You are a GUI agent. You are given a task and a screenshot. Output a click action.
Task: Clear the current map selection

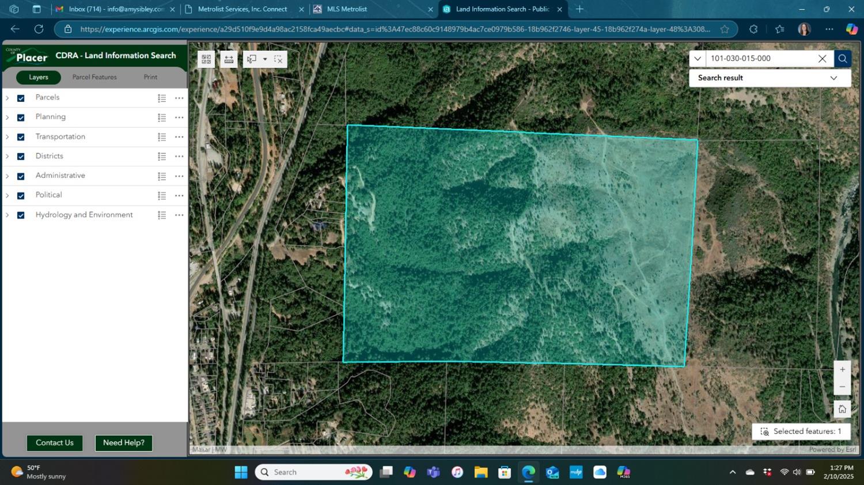278,59
